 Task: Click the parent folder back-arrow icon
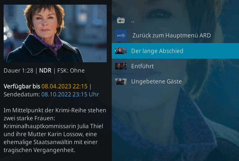tap(121, 20)
